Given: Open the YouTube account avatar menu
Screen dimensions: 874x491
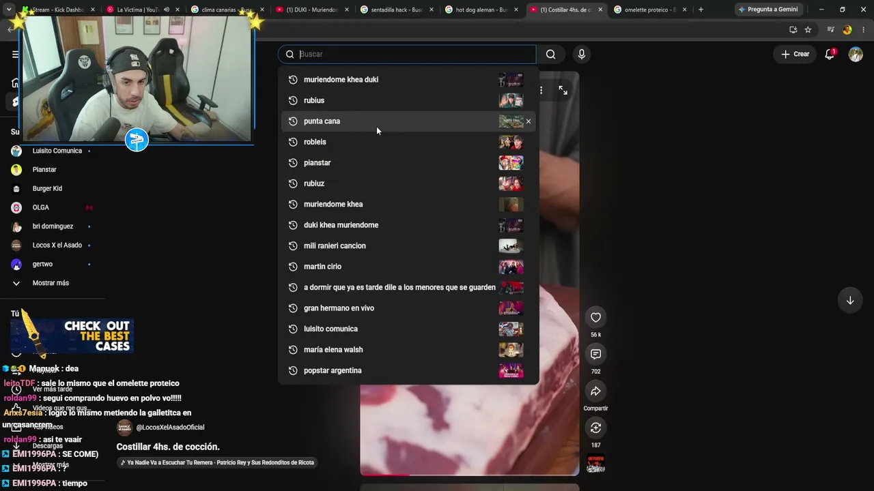Looking at the screenshot, I should 856,54.
